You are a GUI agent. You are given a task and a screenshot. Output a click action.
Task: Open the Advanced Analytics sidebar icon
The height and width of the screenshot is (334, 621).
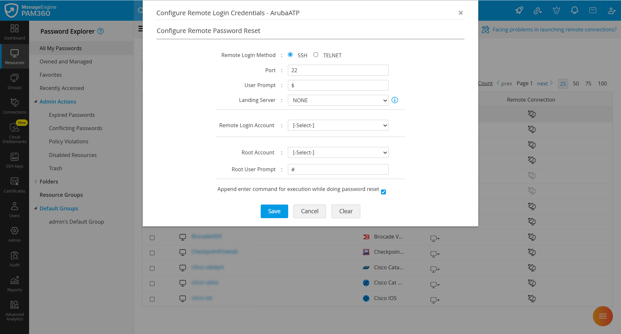point(15,310)
